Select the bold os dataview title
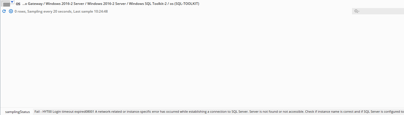This screenshot has height=115, width=404. pyautogui.click(x=18, y=4)
